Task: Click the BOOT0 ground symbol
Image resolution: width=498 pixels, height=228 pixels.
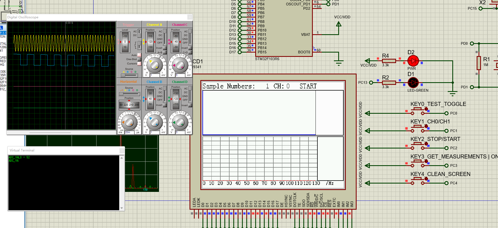Action: (x=338, y=63)
